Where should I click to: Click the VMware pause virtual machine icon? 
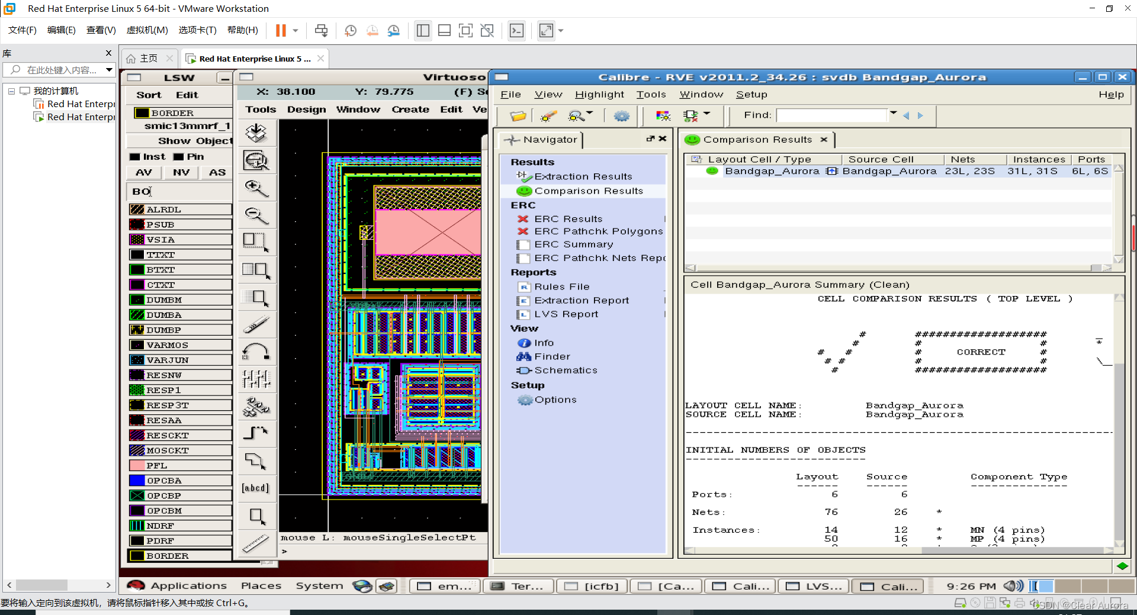281,31
